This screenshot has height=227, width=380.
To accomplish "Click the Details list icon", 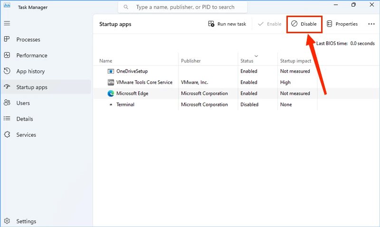I will coord(7,118).
